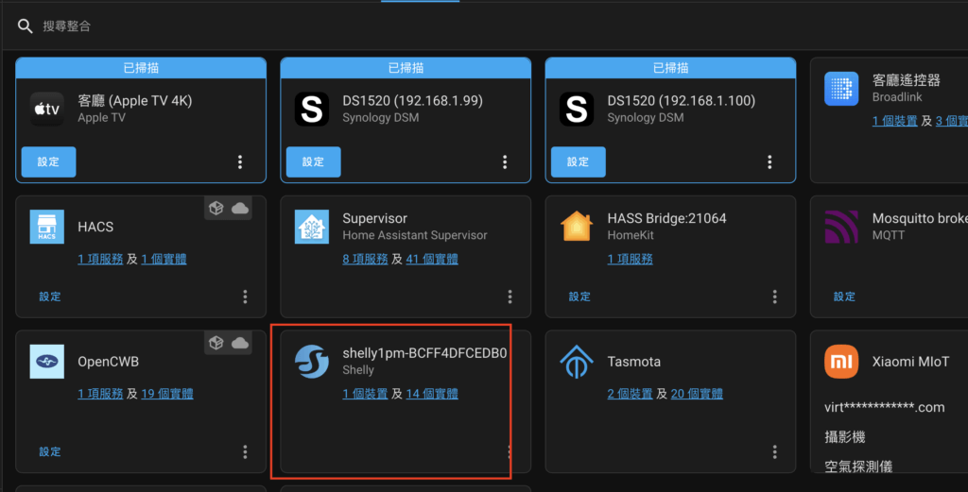Open overflow menu on Apple TV card

[240, 162]
